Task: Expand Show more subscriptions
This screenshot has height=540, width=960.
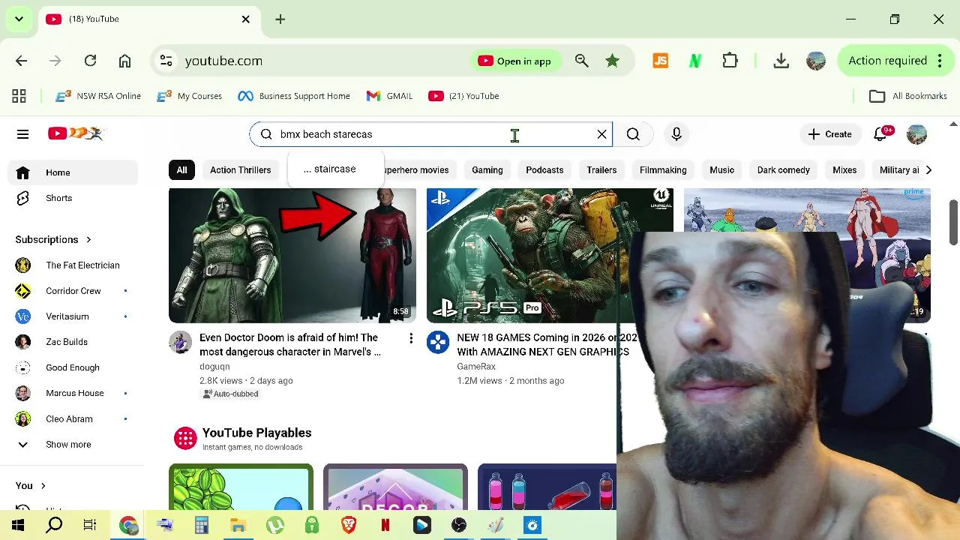Action: (x=73, y=444)
